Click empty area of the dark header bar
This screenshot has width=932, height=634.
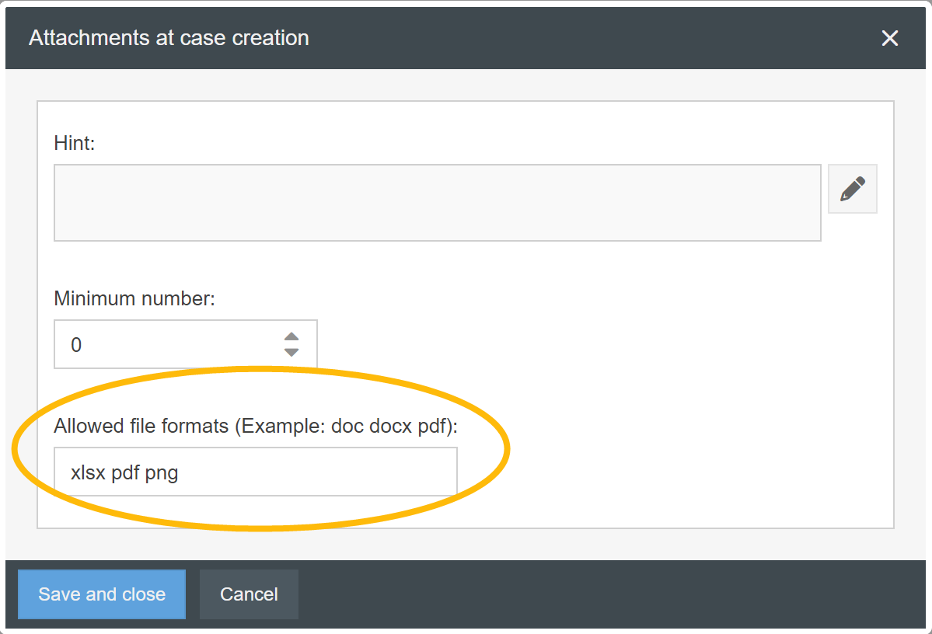click(591, 38)
